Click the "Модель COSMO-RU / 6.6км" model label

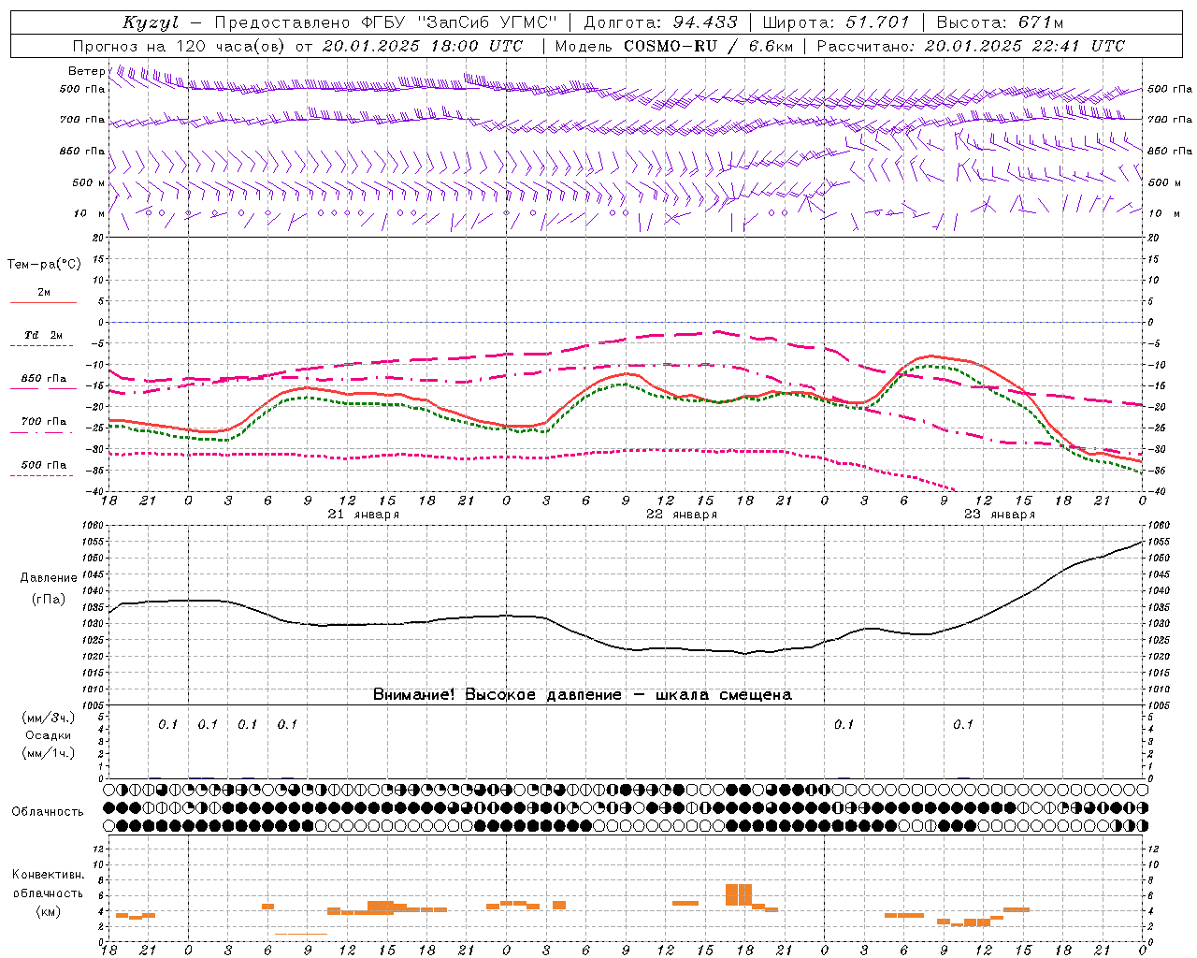pyautogui.click(x=673, y=46)
